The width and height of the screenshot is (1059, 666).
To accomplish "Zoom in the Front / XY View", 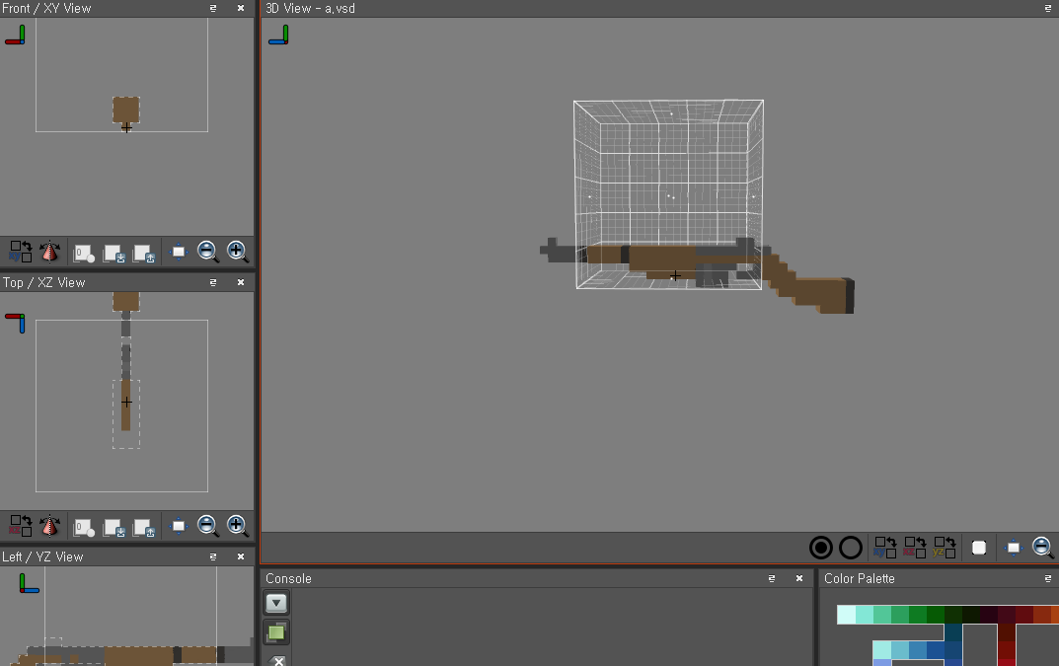I will tap(237, 251).
